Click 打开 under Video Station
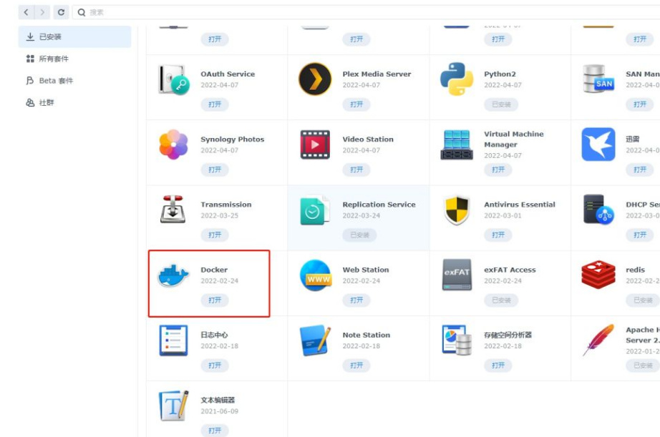The image size is (660, 437). point(356,170)
